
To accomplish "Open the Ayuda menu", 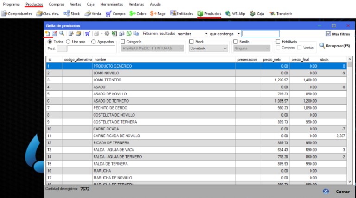I will 155,4.
